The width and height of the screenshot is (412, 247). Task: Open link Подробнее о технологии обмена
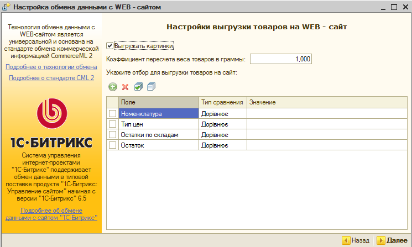pyautogui.click(x=51, y=67)
